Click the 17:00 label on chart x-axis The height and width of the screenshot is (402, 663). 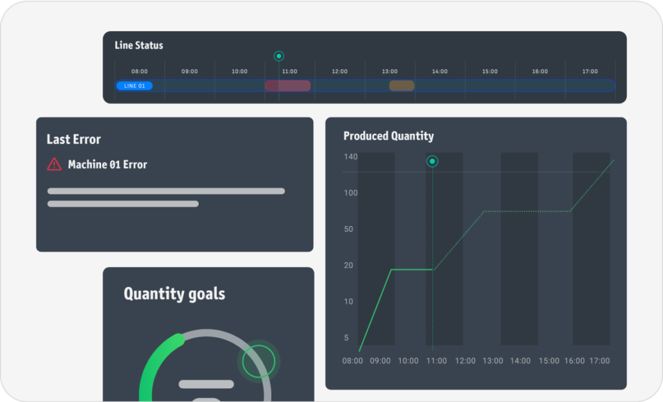[598, 361]
